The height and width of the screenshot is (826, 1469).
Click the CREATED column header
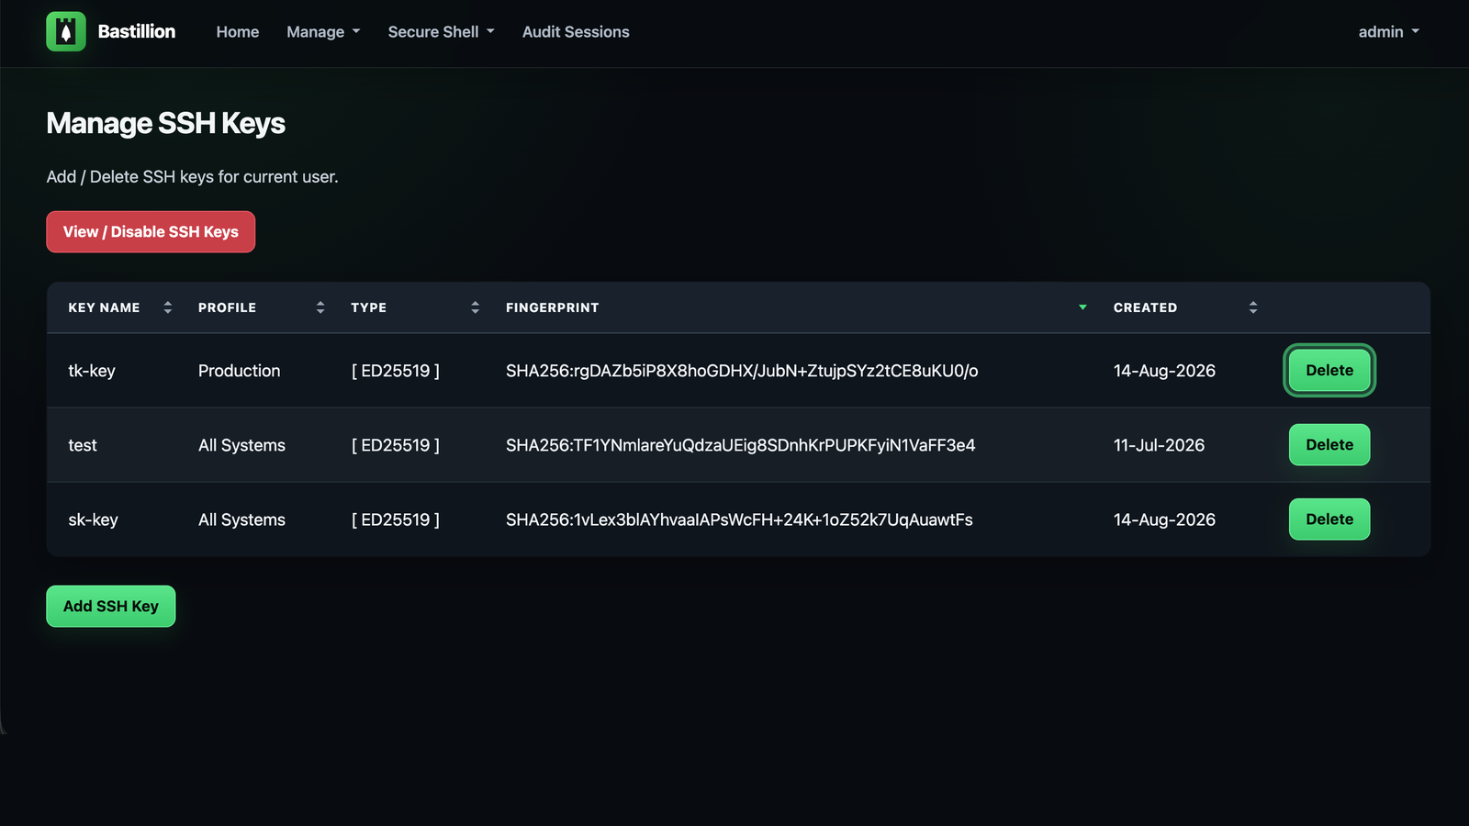point(1145,307)
